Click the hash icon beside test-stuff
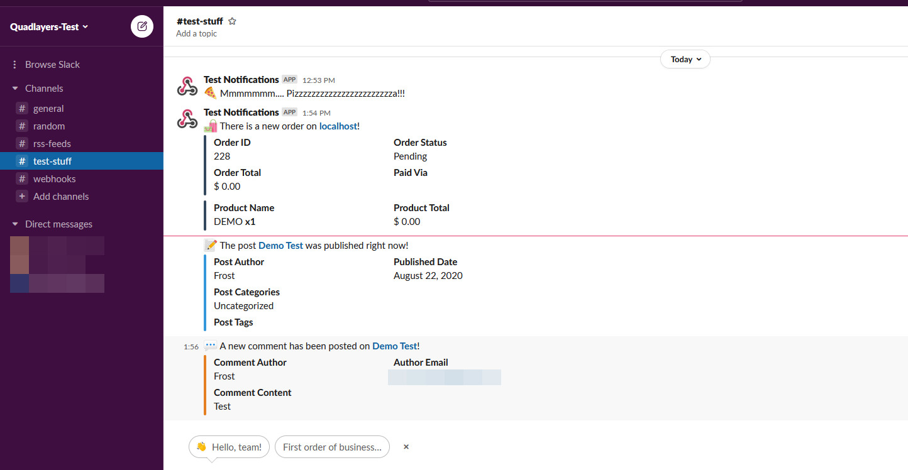This screenshot has height=470, width=908. click(22, 161)
